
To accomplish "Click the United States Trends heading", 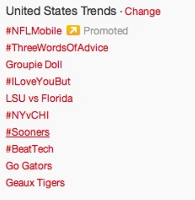I will (x=61, y=11).
